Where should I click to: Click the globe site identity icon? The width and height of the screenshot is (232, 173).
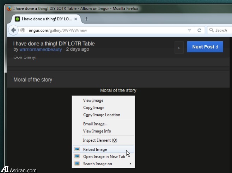coord(23,30)
